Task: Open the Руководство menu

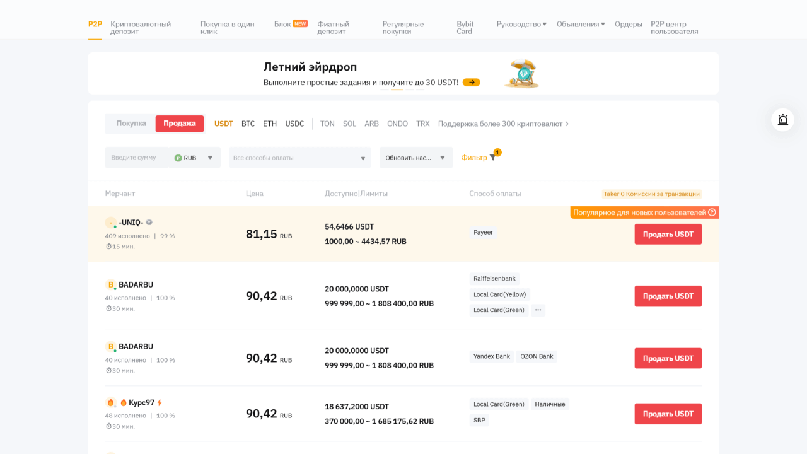Action: click(x=521, y=24)
